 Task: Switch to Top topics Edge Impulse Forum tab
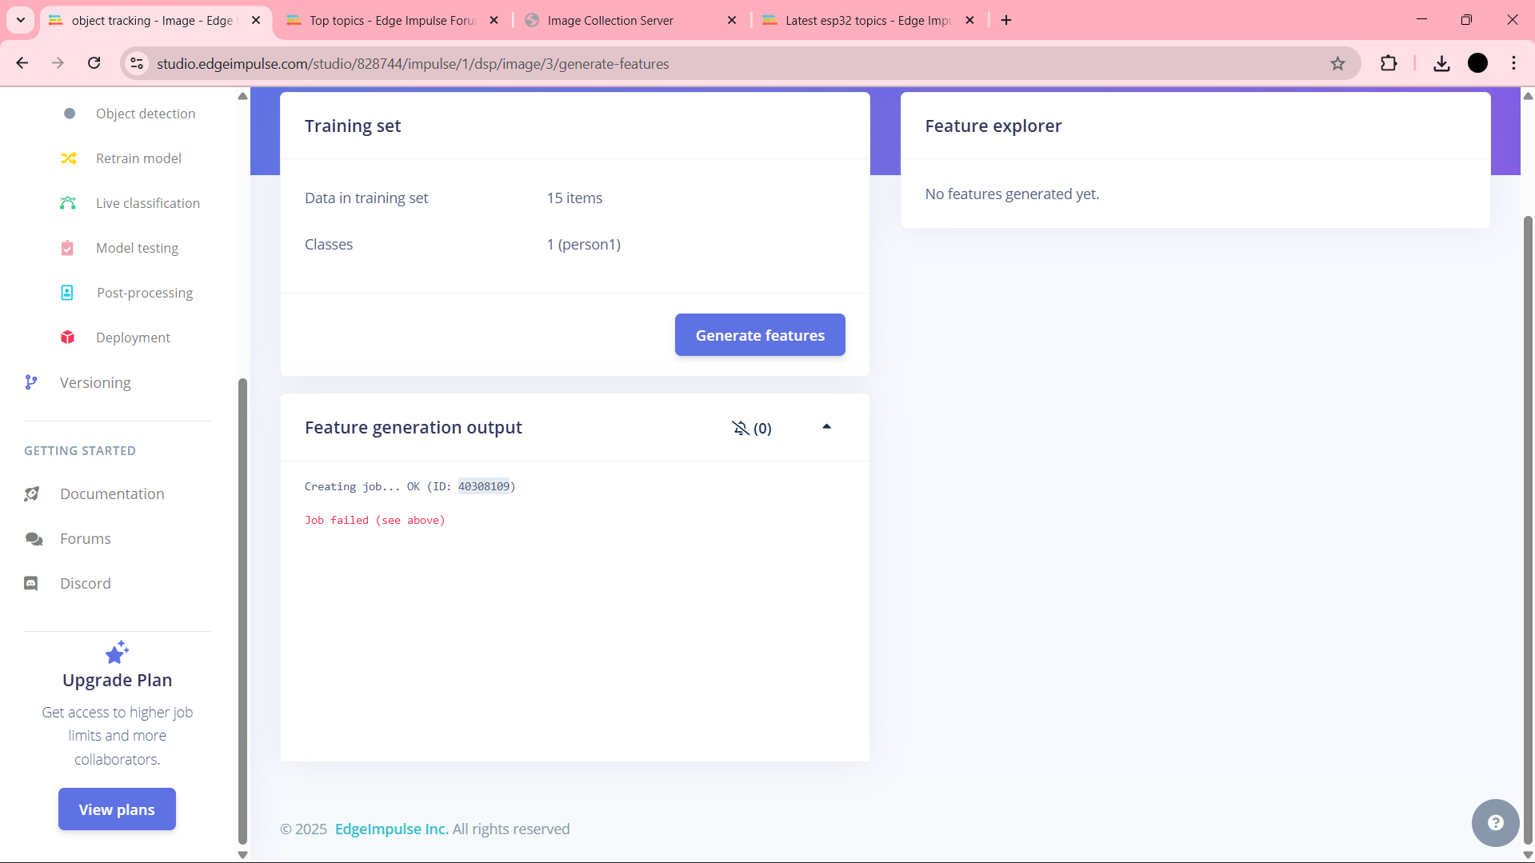[x=392, y=20]
